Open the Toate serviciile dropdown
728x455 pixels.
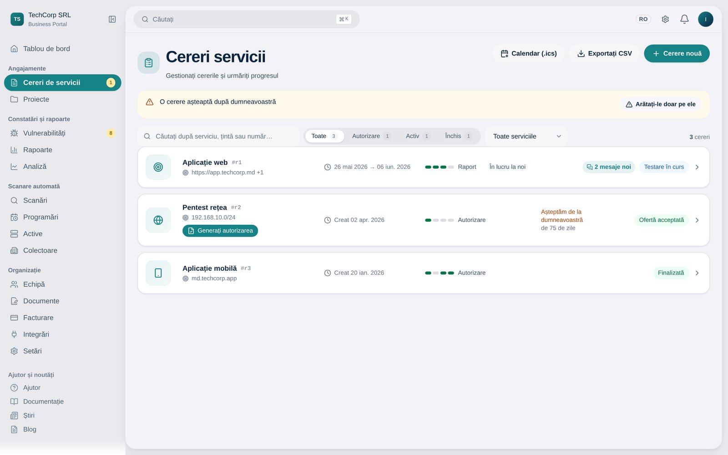[526, 136]
